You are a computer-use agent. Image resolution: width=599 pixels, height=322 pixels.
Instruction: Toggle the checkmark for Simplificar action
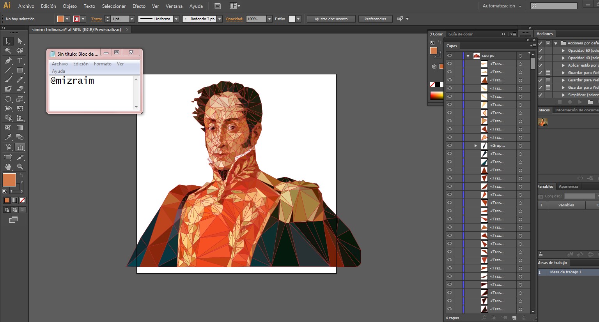[540, 95]
